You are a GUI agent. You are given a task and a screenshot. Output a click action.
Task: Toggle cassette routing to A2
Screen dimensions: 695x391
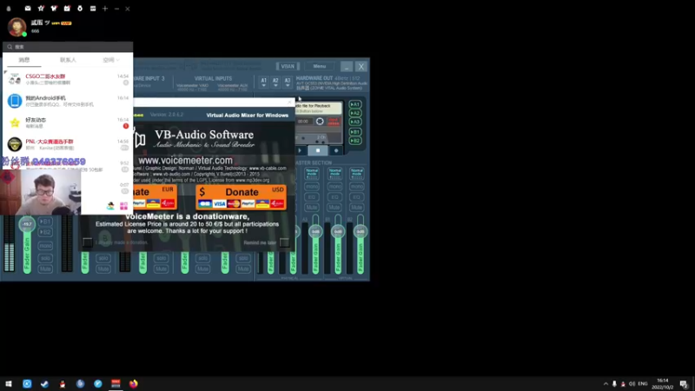[355, 113]
